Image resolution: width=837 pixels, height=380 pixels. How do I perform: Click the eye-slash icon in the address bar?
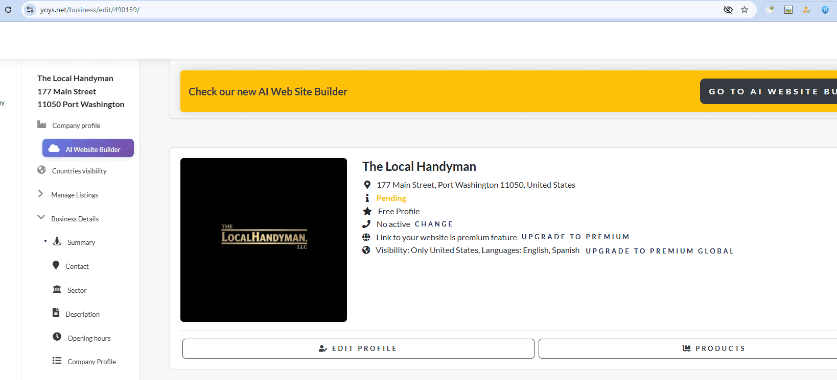point(728,10)
